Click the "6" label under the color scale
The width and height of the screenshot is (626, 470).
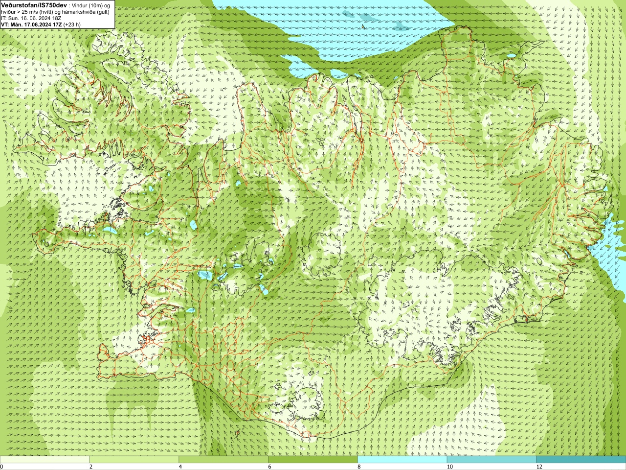(x=270, y=467)
